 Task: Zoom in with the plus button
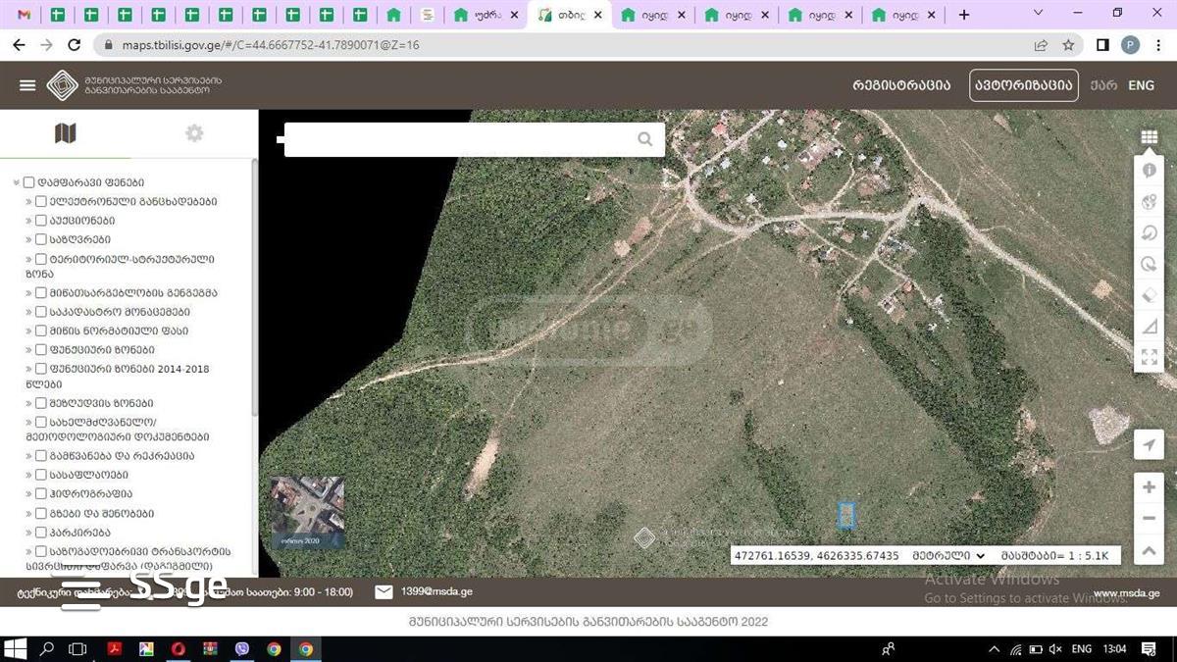click(x=1149, y=487)
